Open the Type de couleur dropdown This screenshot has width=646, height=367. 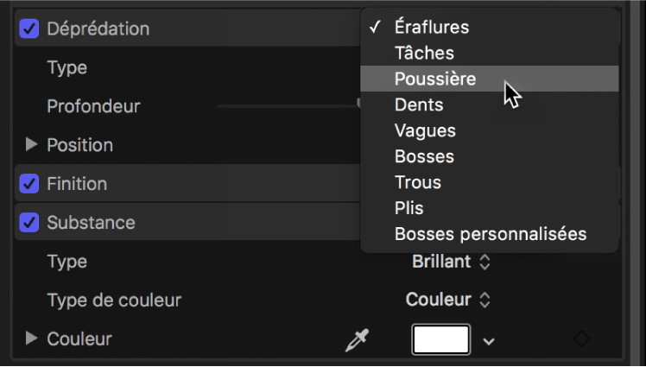coord(448,300)
